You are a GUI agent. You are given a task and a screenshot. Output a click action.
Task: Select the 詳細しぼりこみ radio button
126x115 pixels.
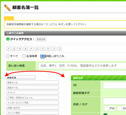(x=43, y=56)
